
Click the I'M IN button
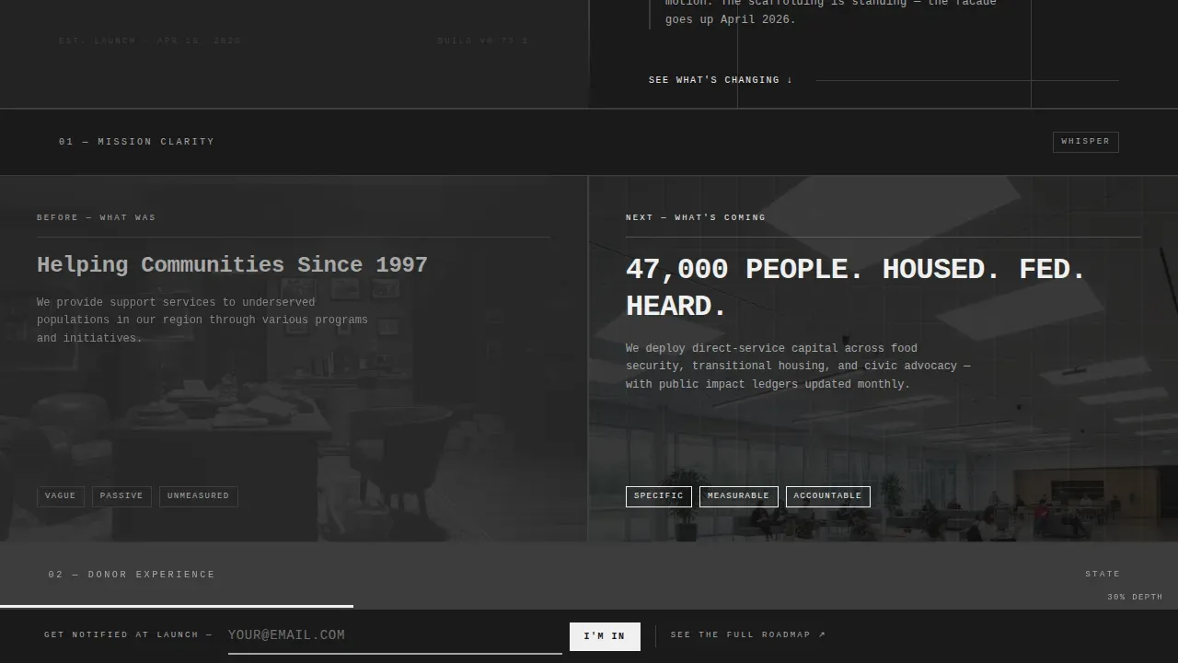(605, 636)
